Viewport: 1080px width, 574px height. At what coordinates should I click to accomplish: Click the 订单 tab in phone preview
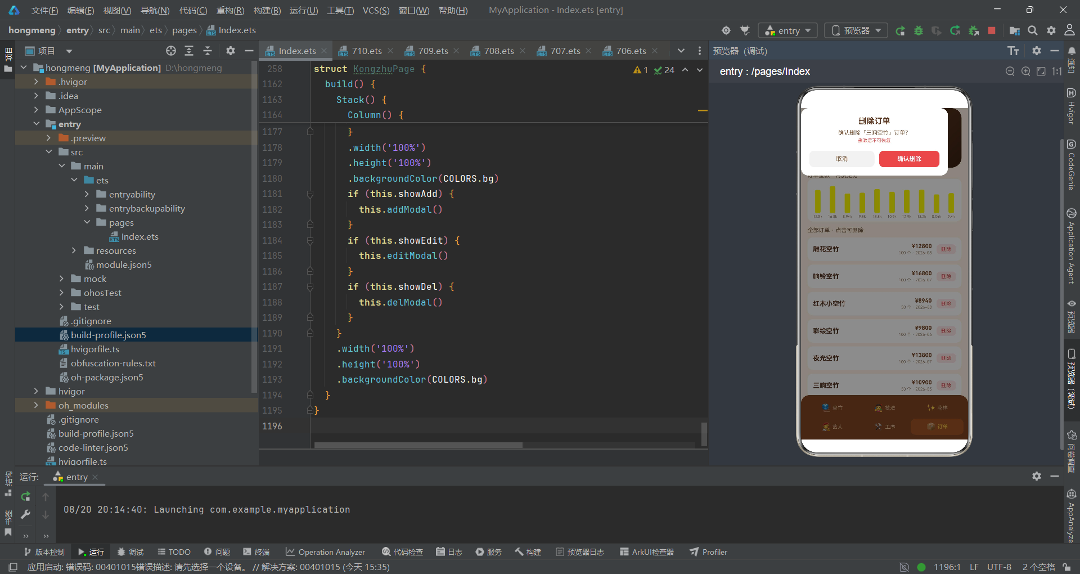coord(938,427)
